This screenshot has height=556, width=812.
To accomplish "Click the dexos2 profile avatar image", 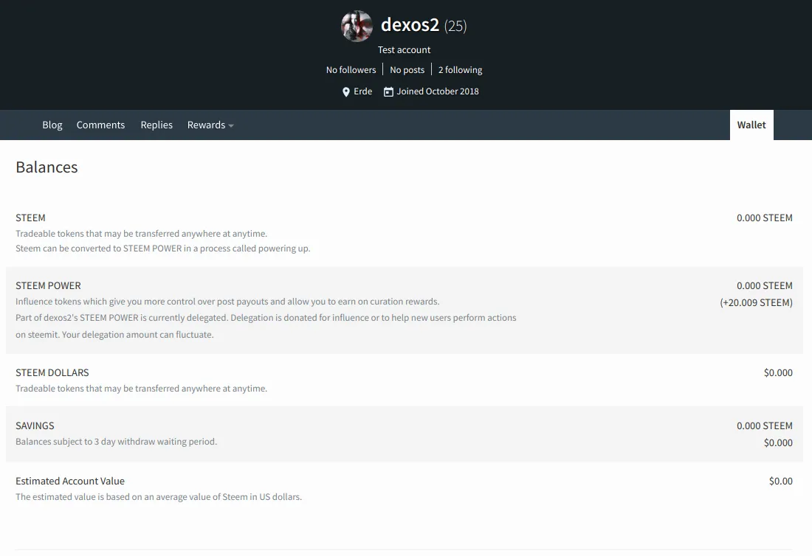I will [357, 26].
